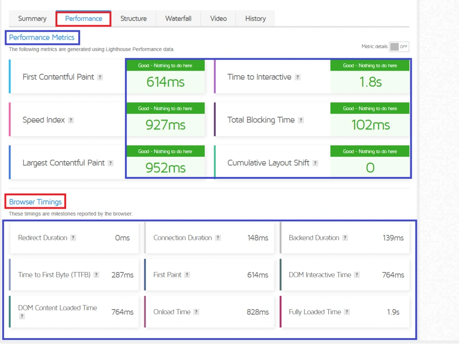This screenshot has height=344, width=459.
Task: Click help icon beside Time to Interactive
Action: point(298,77)
